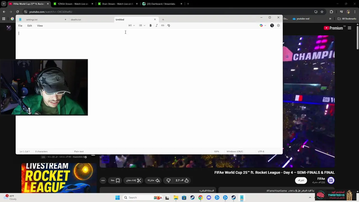Open more actions three-dot menu
Image resolution: width=359 pixels, height=202 pixels.
coord(103,180)
